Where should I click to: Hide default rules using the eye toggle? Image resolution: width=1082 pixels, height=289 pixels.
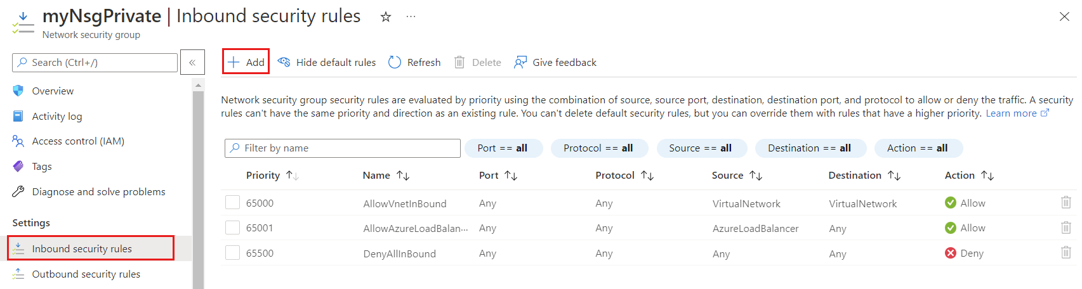(x=284, y=62)
